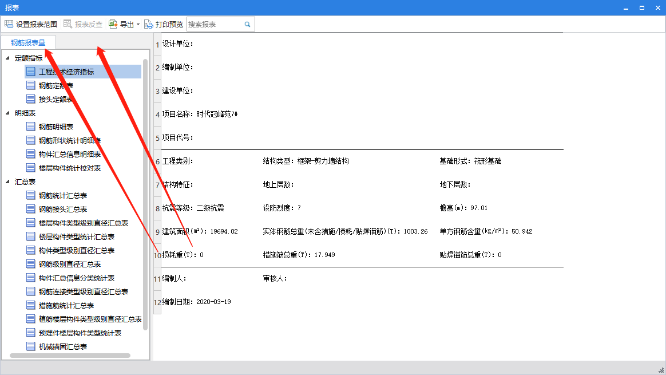Open 构件汇总信息分类统计表 report
Viewport: 666px width, 375px height.
[77, 278]
